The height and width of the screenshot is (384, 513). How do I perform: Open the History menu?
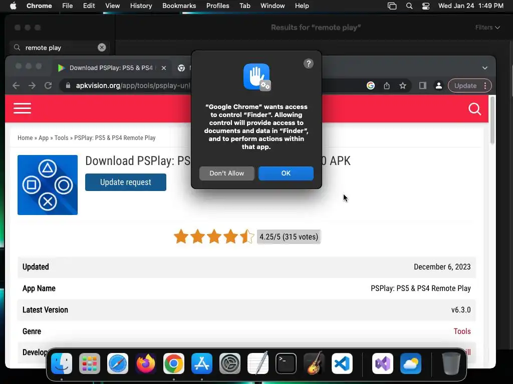(141, 5)
